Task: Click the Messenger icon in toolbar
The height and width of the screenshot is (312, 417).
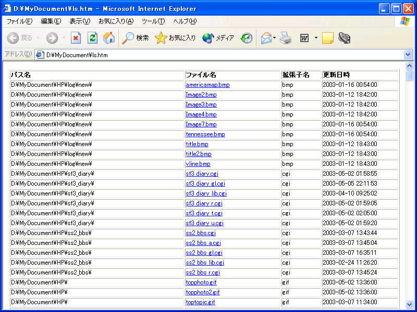Action: [345, 38]
